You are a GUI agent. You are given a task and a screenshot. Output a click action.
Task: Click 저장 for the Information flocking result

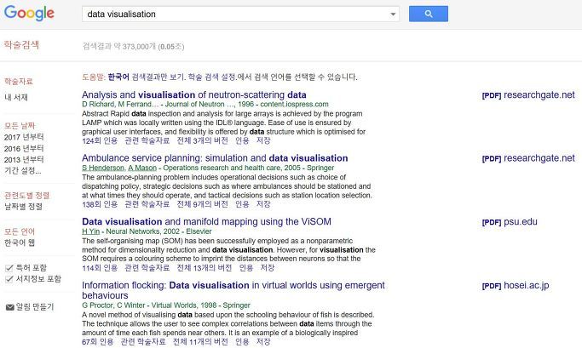[x=263, y=342]
